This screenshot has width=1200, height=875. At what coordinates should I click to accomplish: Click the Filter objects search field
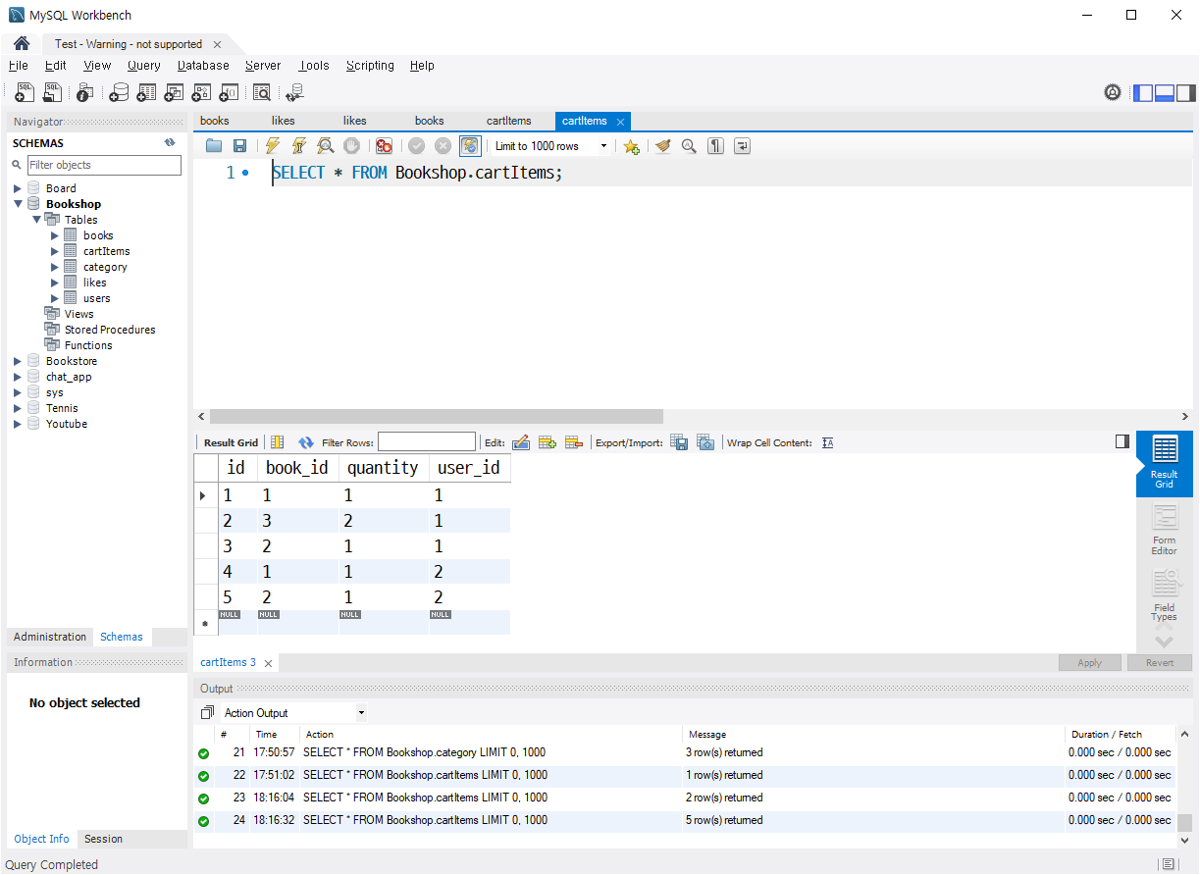104,165
